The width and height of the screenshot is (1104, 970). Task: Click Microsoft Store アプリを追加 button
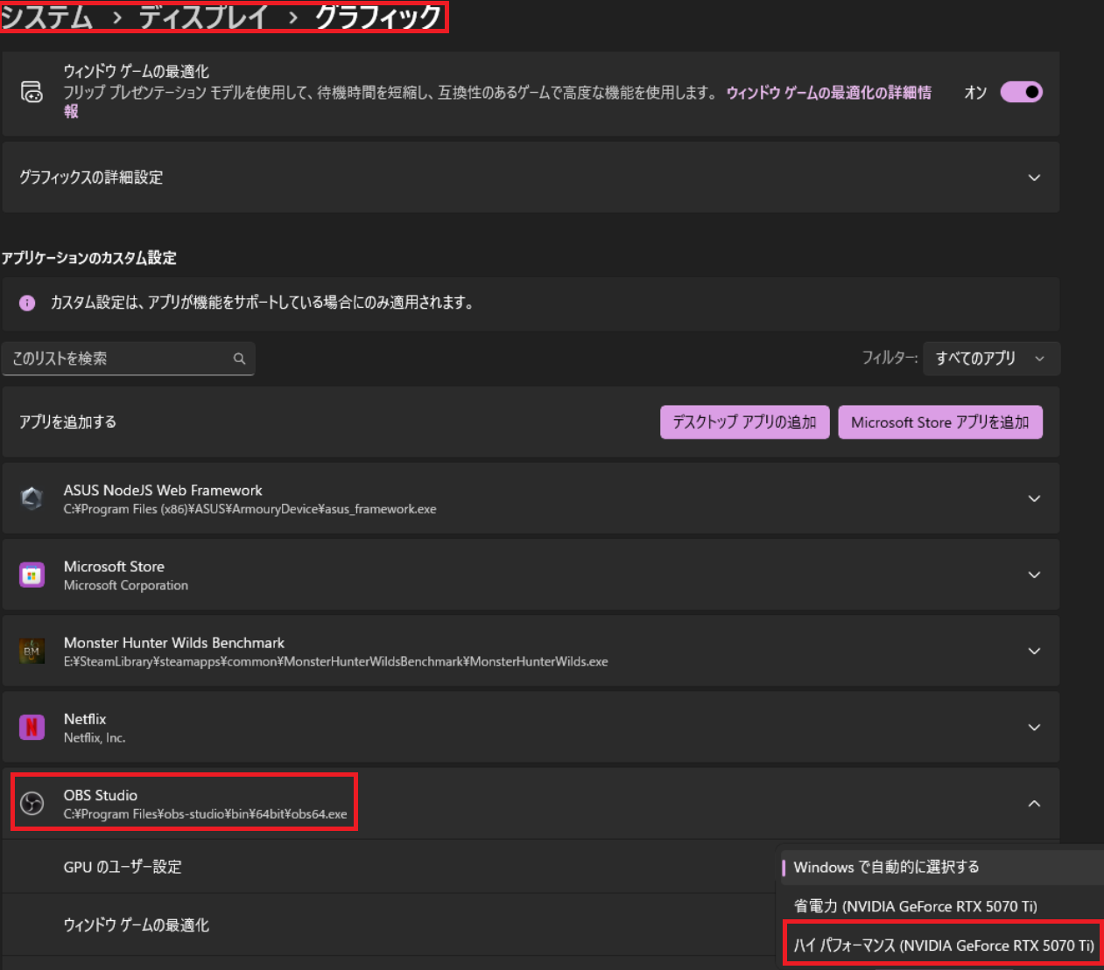tap(939, 422)
